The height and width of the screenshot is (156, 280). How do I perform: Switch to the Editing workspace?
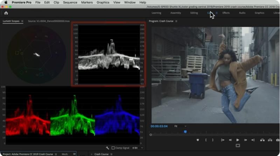(x=194, y=13)
